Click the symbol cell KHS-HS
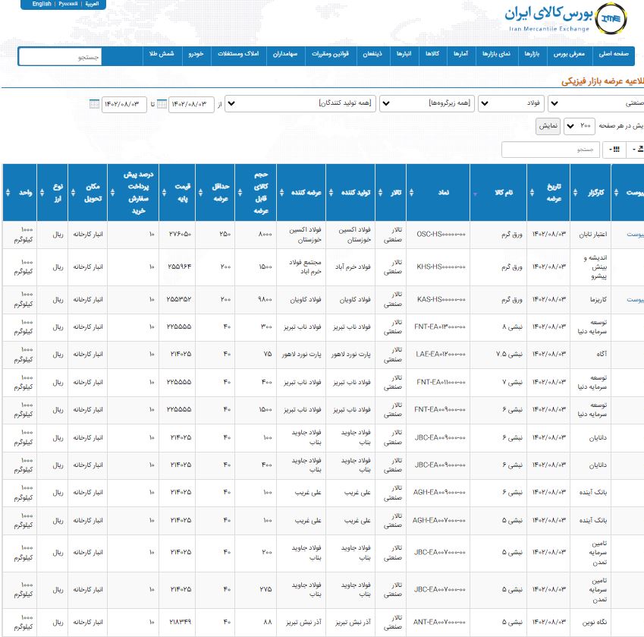 click(441, 266)
